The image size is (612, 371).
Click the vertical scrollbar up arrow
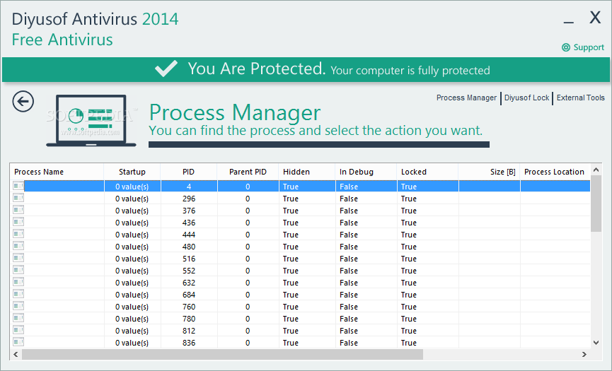[596, 170]
